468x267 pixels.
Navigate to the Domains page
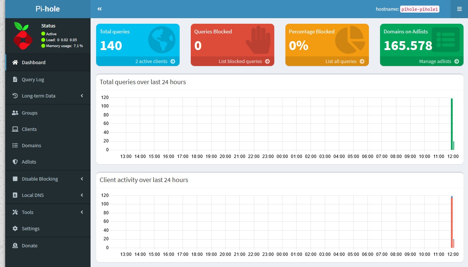pos(48,145)
